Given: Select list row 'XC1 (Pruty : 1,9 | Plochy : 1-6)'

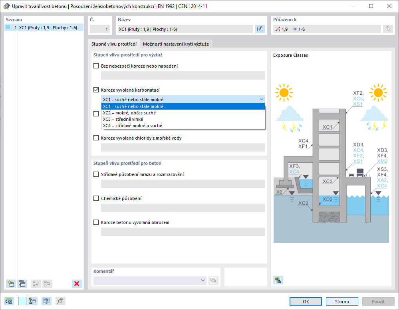Looking at the screenshot, I should coord(44,28).
